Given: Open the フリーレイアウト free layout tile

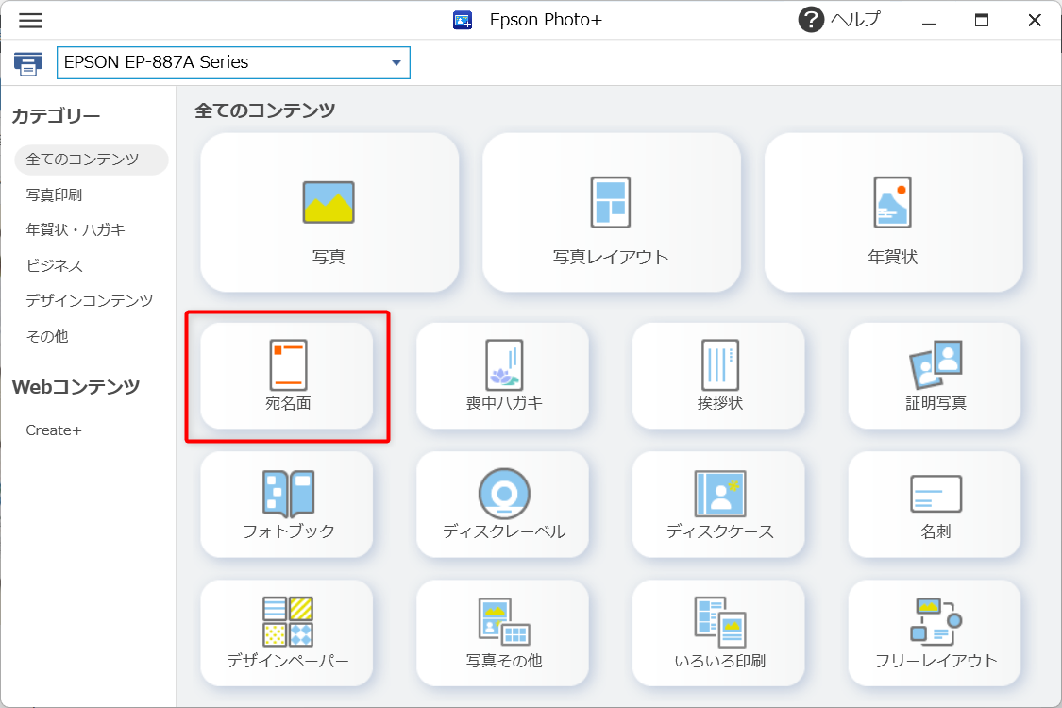Looking at the screenshot, I should click(935, 632).
